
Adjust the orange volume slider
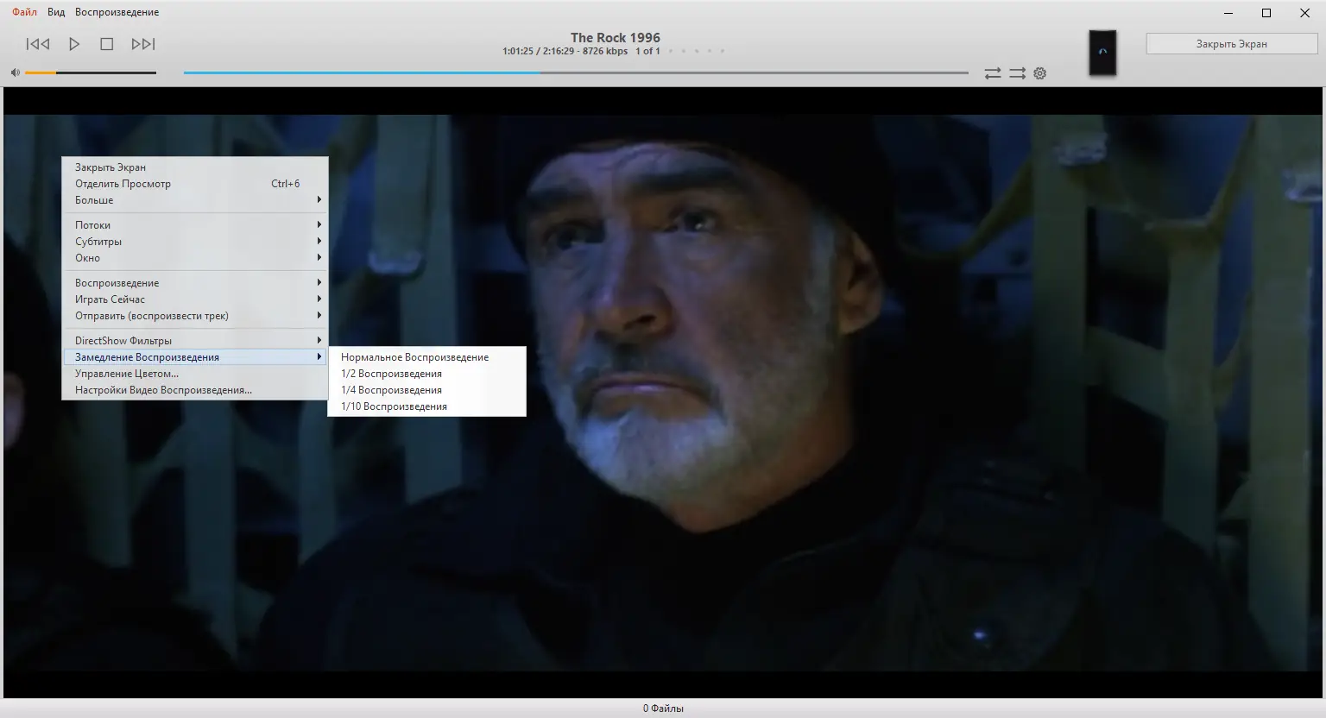coord(91,72)
